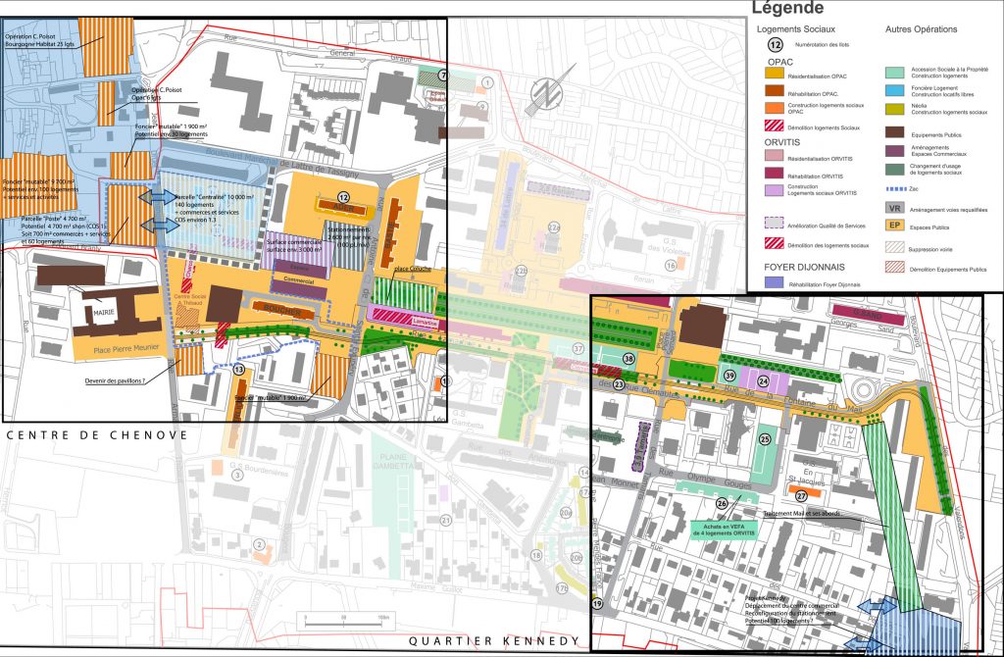Screen dimensions: 1004x657
Task: Click the PLAINE GAMBETTA label
Action: [393, 462]
